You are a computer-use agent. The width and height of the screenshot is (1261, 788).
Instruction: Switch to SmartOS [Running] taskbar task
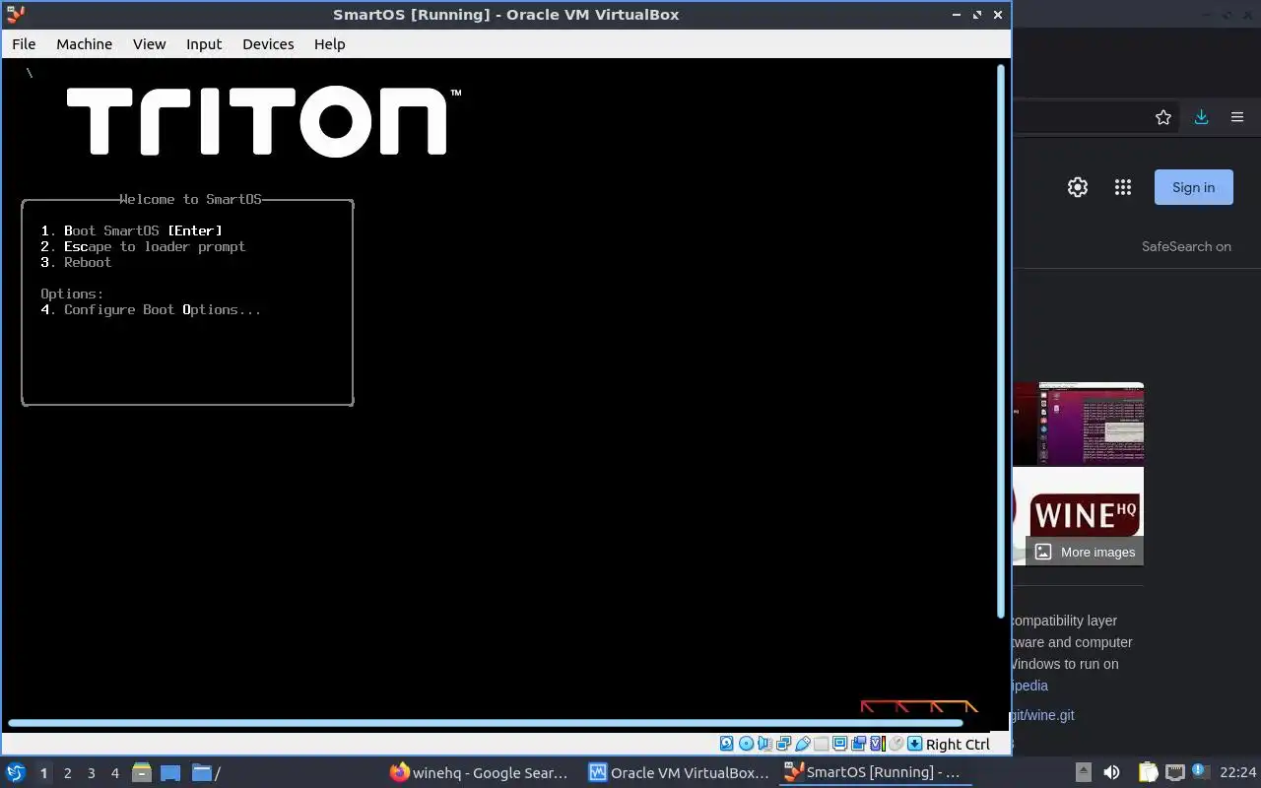point(877,773)
